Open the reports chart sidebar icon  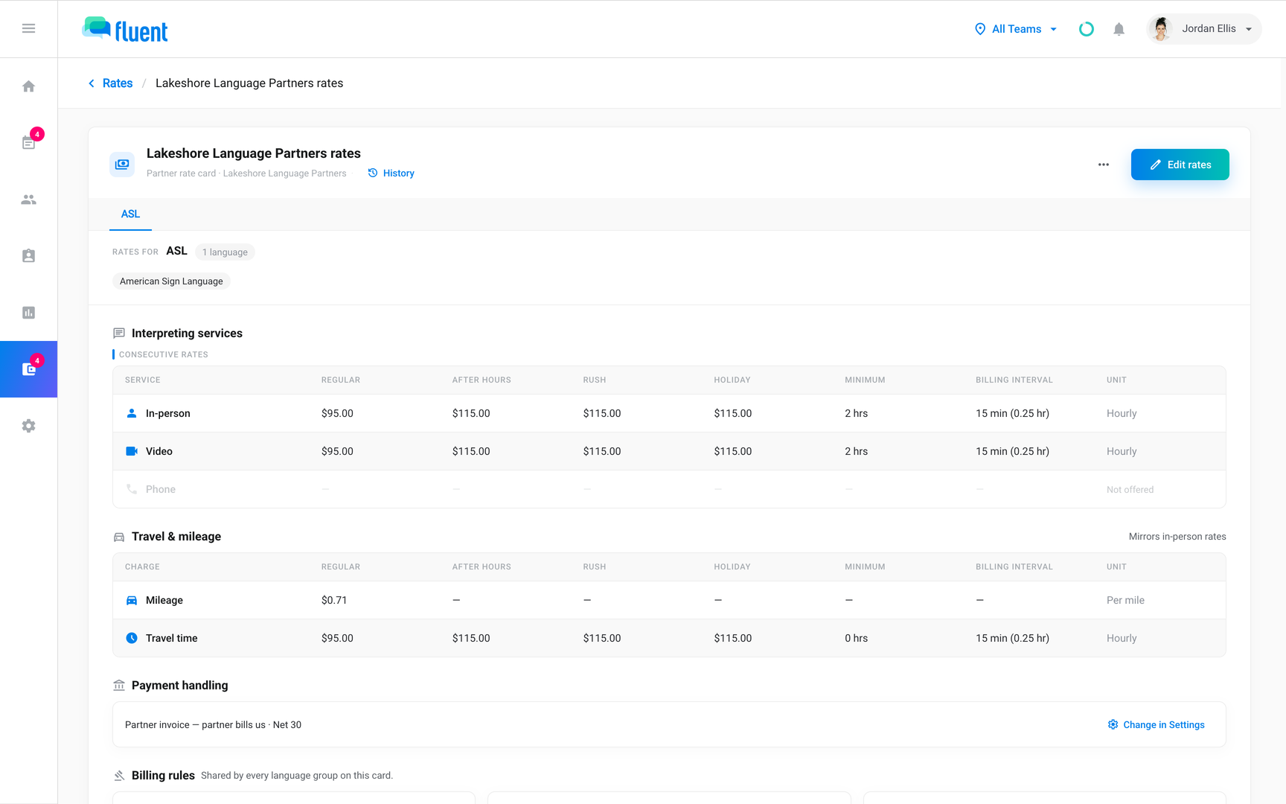(x=28, y=313)
